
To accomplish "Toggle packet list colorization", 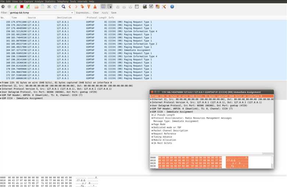I will [103, 7].
